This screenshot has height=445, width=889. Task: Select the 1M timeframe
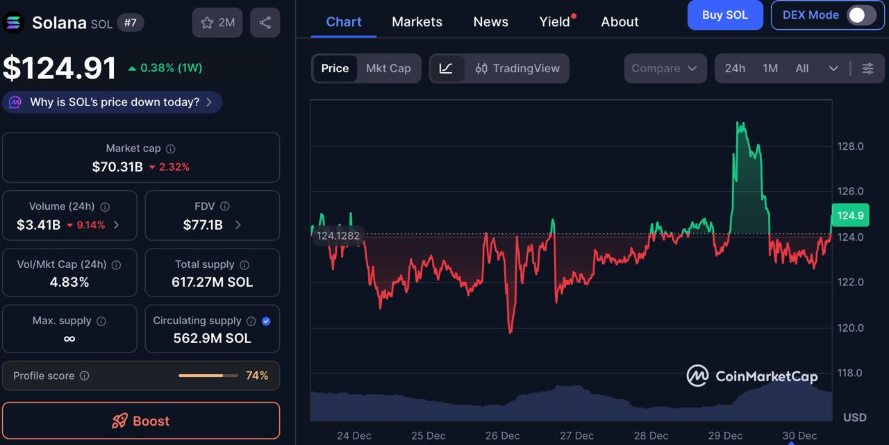pyautogui.click(x=770, y=68)
